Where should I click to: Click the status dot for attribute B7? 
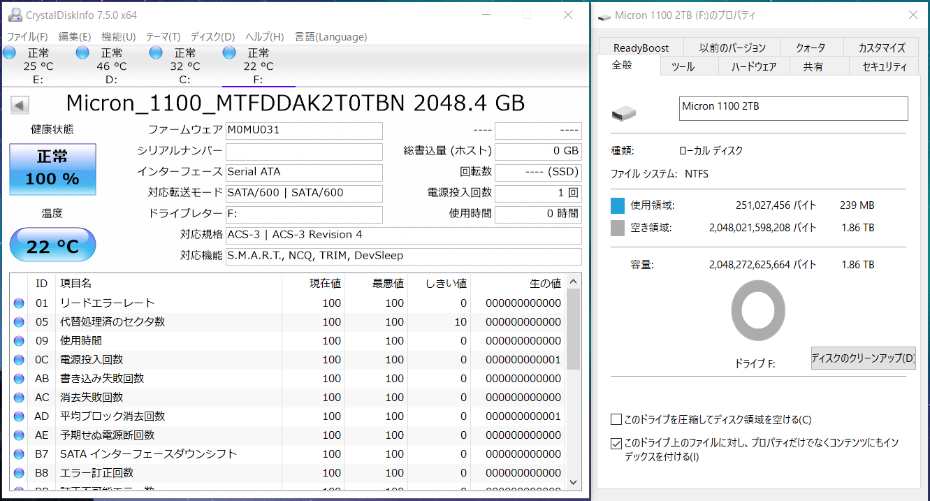(19, 454)
